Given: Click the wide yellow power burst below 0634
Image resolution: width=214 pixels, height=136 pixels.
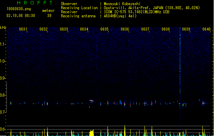Looking at the screenshot, I should (92, 133).
